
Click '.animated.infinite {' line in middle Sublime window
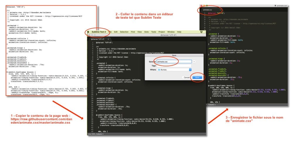pos(105,78)
